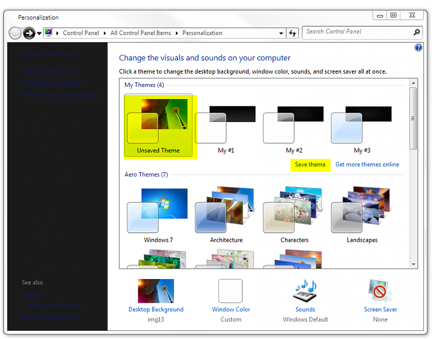Viewport: 432px width, 339px height.
Task: Select the Personalization breadcrumb
Action: point(202,33)
